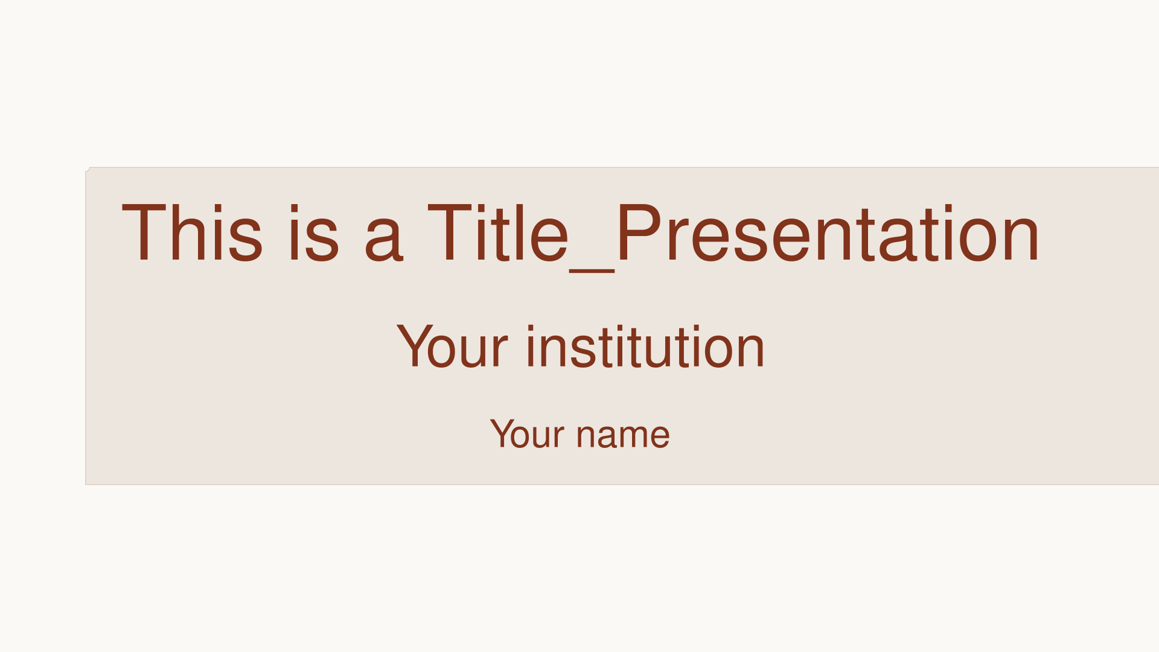The height and width of the screenshot is (652, 1159).
Task: Click "Your" in the author name line
Action: (527, 434)
